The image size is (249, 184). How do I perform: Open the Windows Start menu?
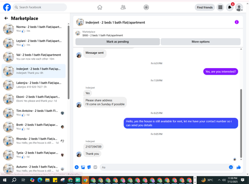[x=4, y=180]
